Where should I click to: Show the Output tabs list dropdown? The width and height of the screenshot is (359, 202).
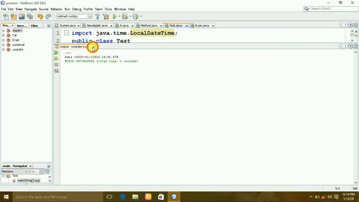pos(351,46)
